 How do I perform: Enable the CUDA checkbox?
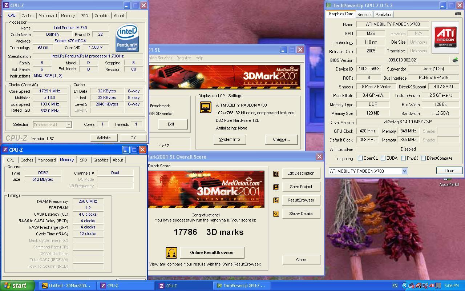click(x=383, y=158)
